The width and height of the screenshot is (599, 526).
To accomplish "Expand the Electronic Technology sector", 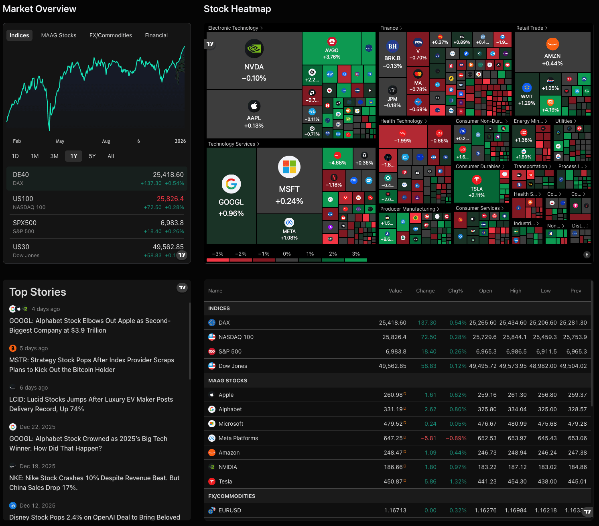I will point(236,28).
